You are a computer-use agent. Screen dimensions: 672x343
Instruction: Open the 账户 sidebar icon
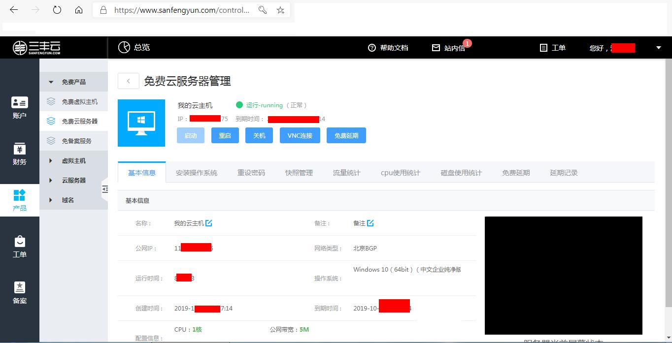20,107
